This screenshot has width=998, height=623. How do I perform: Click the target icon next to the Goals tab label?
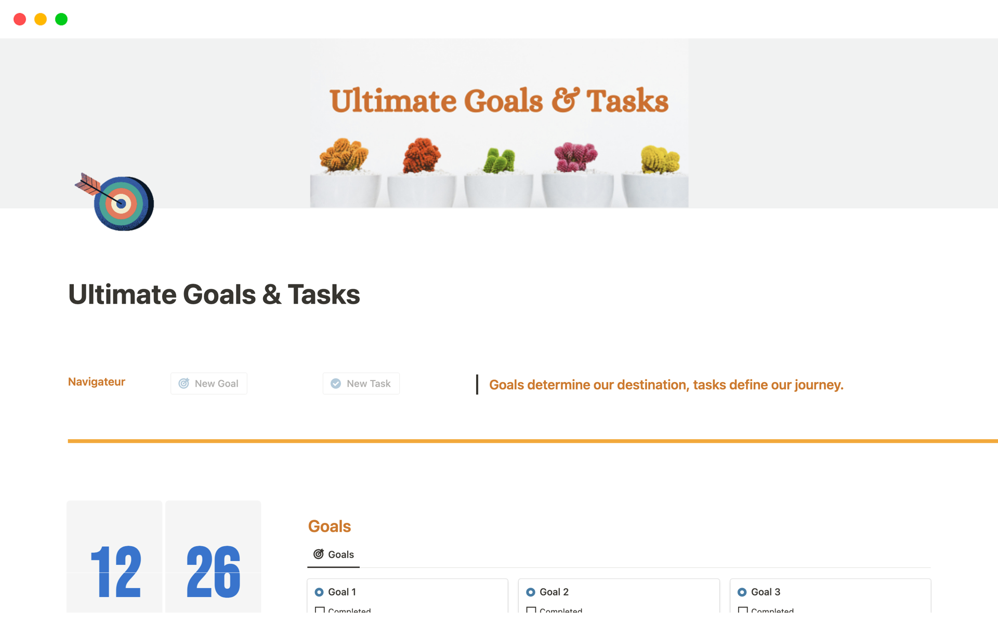tap(319, 554)
